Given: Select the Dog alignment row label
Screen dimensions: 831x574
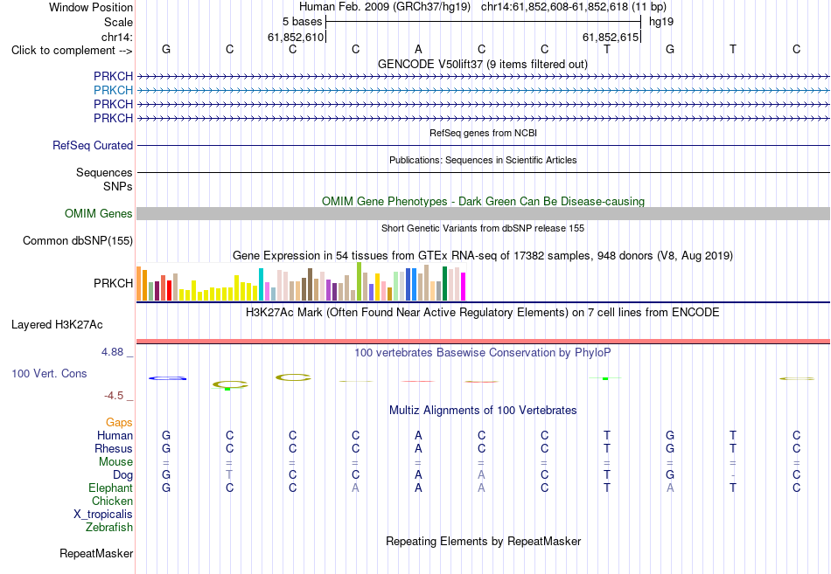Looking at the screenshot, I should pos(122,475).
